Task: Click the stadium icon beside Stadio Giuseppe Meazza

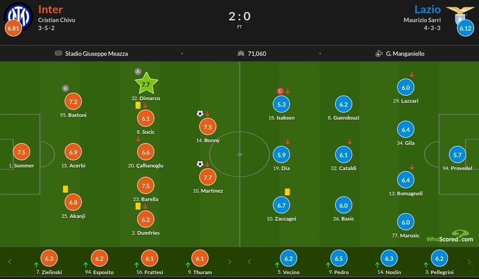Action: [59, 54]
